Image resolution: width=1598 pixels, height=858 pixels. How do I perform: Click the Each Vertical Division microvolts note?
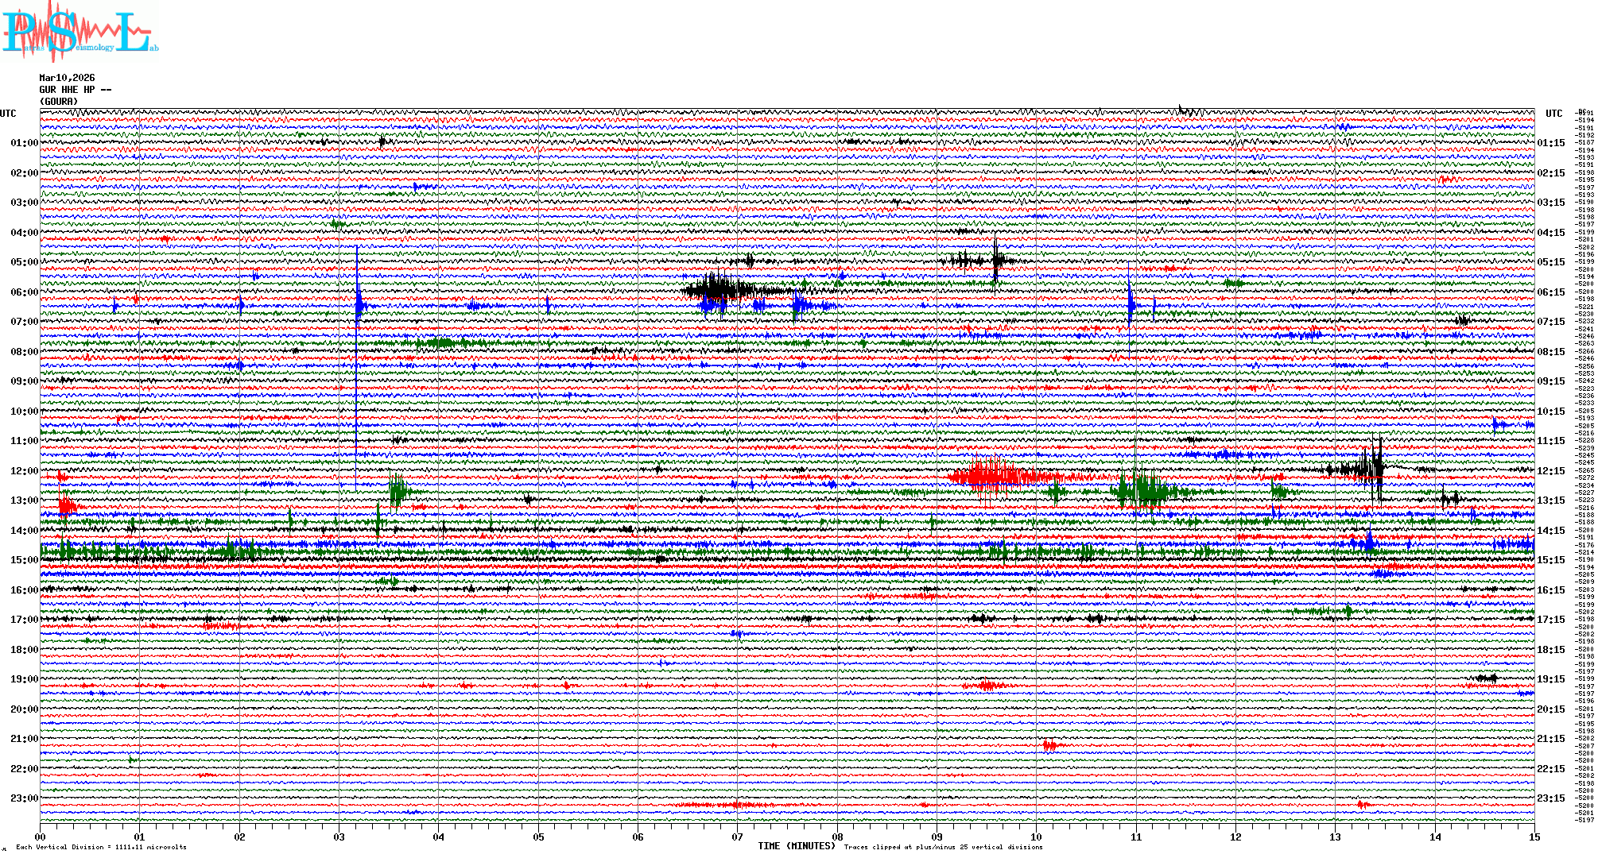point(101,847)
